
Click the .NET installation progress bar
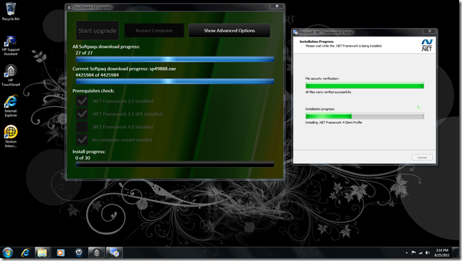coord(364,116)
